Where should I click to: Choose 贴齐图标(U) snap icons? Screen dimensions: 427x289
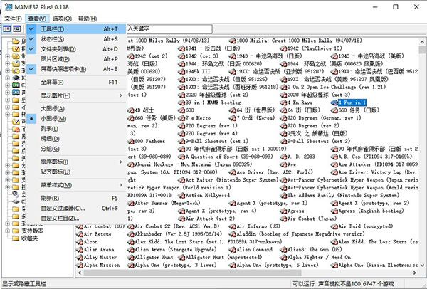77,172
